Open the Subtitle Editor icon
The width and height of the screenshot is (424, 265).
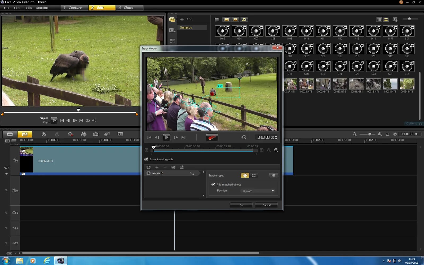pos(120,134)
